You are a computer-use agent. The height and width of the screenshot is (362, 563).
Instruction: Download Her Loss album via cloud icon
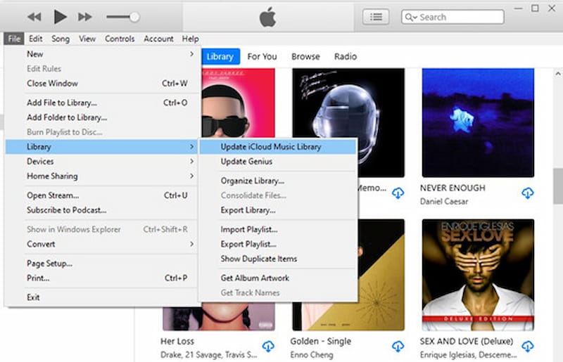pos(268,347)
